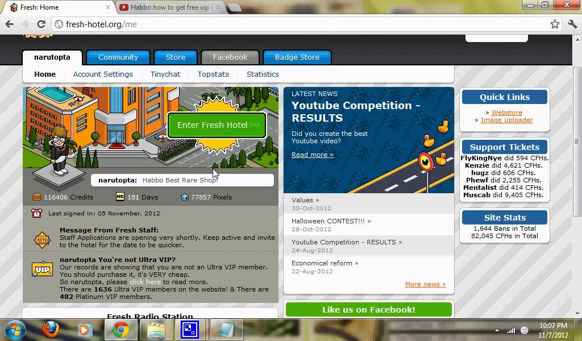This screenshot has height=341, width=582.
Task: Click Enter Fresh Hotel button
Action: (x=217, y=125)
